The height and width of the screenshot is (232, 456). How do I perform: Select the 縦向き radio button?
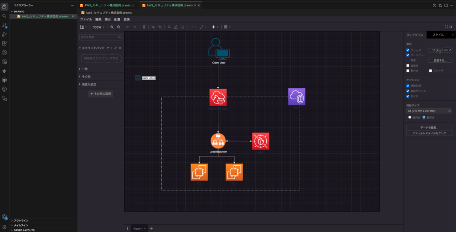tap(410, 117)
